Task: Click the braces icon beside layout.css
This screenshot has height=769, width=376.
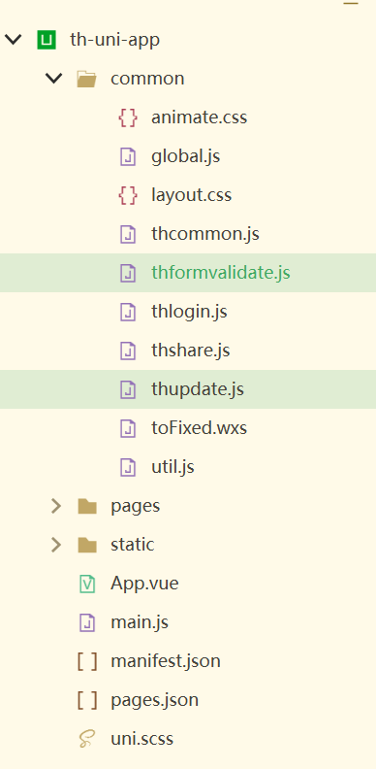Action: coord(128,195)
